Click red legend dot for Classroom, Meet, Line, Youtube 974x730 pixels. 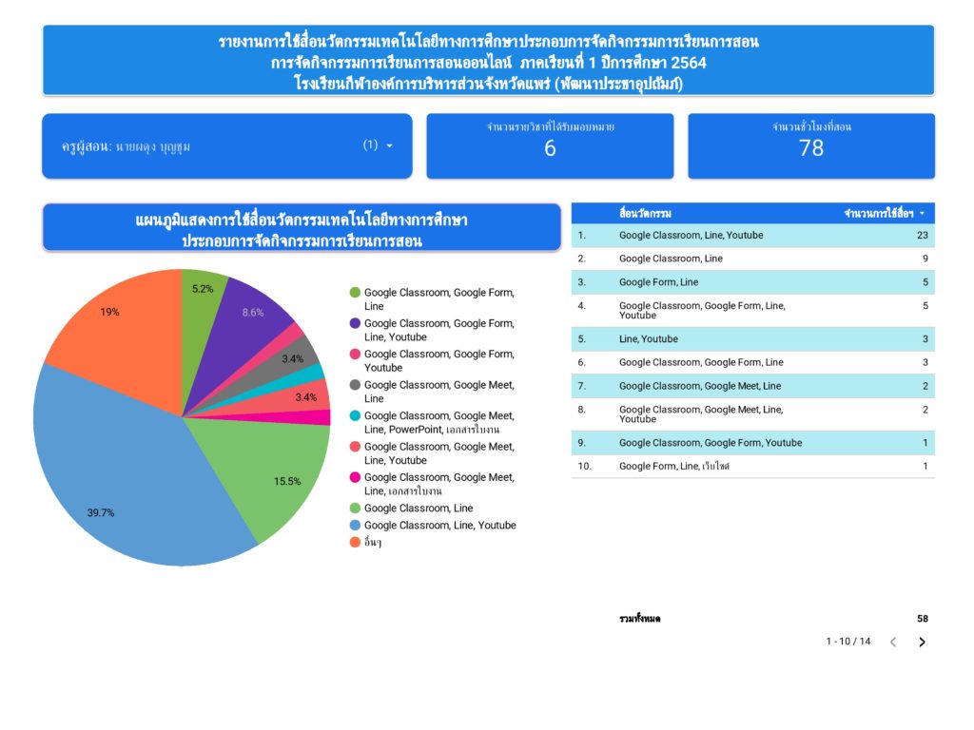coord(356,447)
